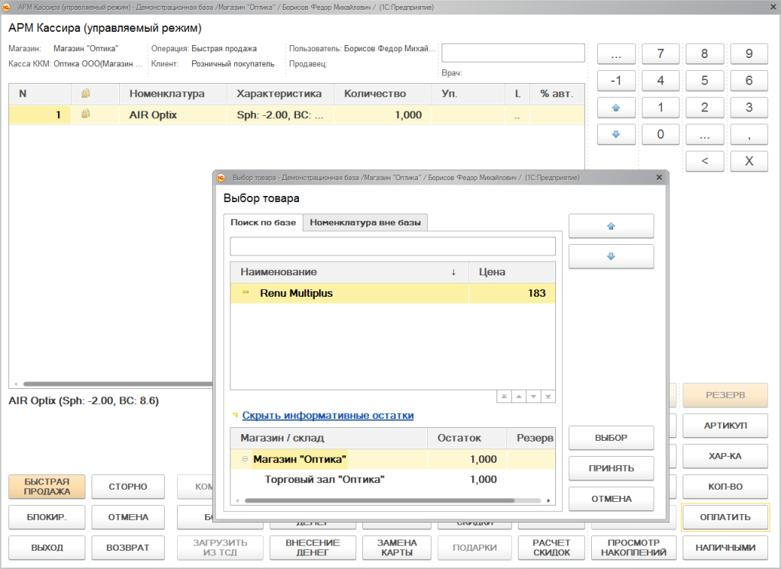The height and width of the screenshot is (569, 781).
Task: Collapse the Renu Multiplus row
Action: [x=246, y=293]
